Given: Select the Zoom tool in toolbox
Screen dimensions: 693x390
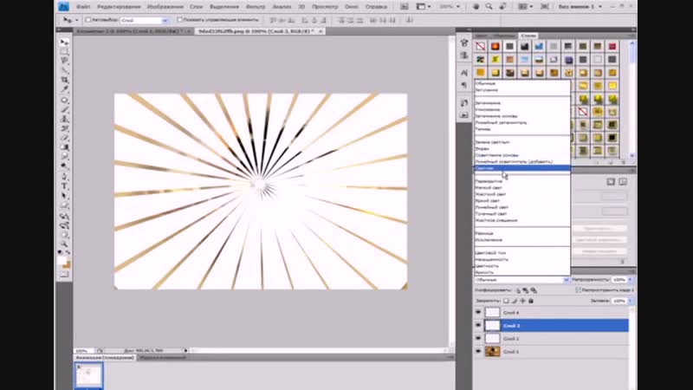Looking at the screenshot, I should pyautogui.click(x=64, y=244).
